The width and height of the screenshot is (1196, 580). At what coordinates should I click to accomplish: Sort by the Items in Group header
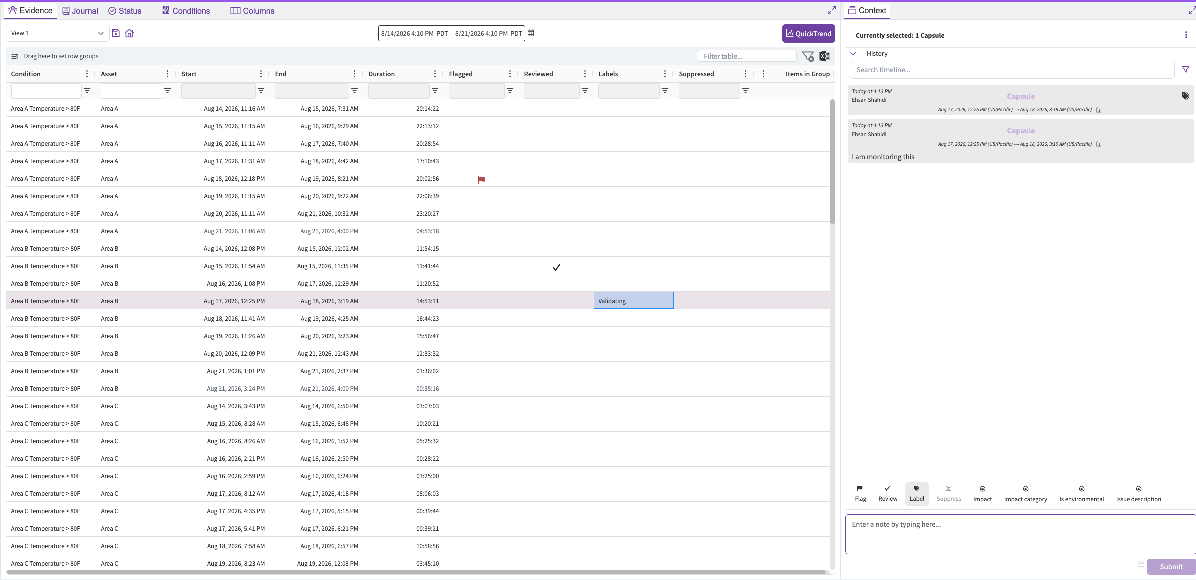(x=807, y=74)
